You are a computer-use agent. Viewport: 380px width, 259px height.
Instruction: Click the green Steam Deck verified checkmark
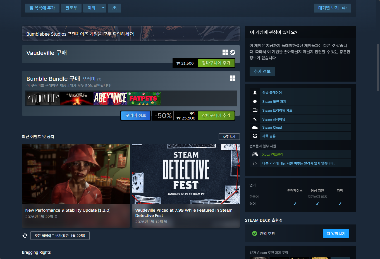click(255, 233)
